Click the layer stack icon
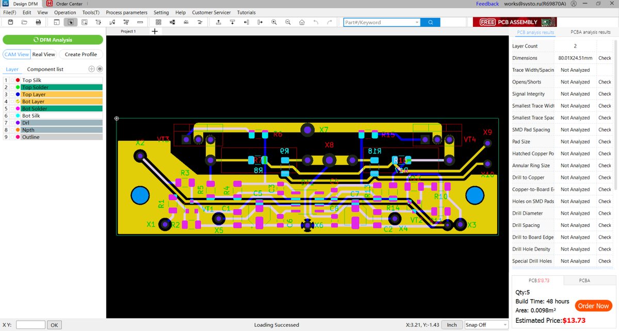This screenshot has width=619, height=331. (100, 69)
